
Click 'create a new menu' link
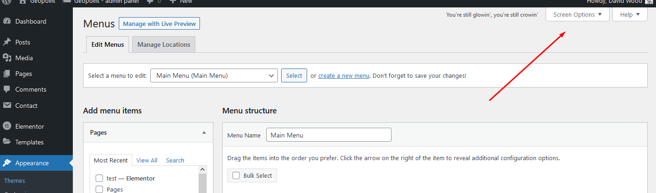click(x=344, y=75)
